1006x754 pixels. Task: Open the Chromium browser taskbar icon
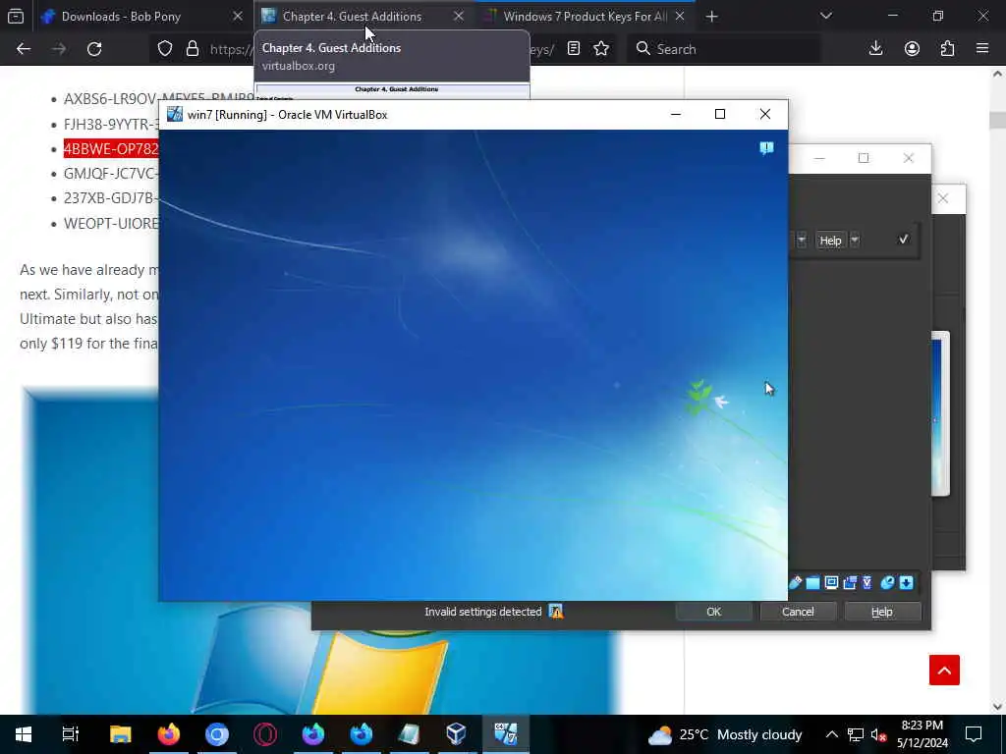tap(217, 734)
